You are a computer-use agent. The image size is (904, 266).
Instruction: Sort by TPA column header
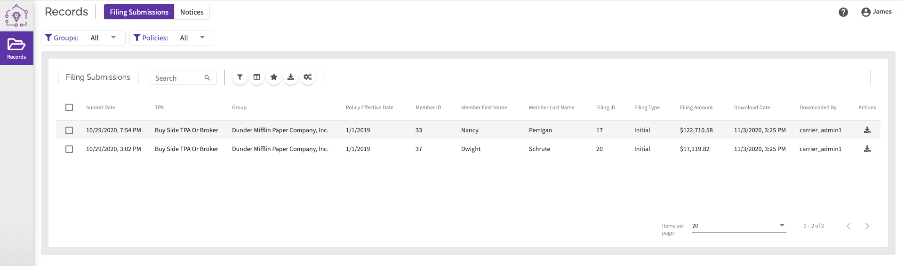[x=160, y=107]
